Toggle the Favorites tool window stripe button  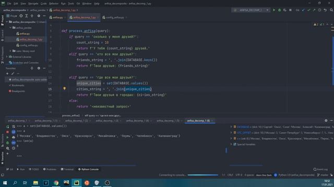[2, 158]
